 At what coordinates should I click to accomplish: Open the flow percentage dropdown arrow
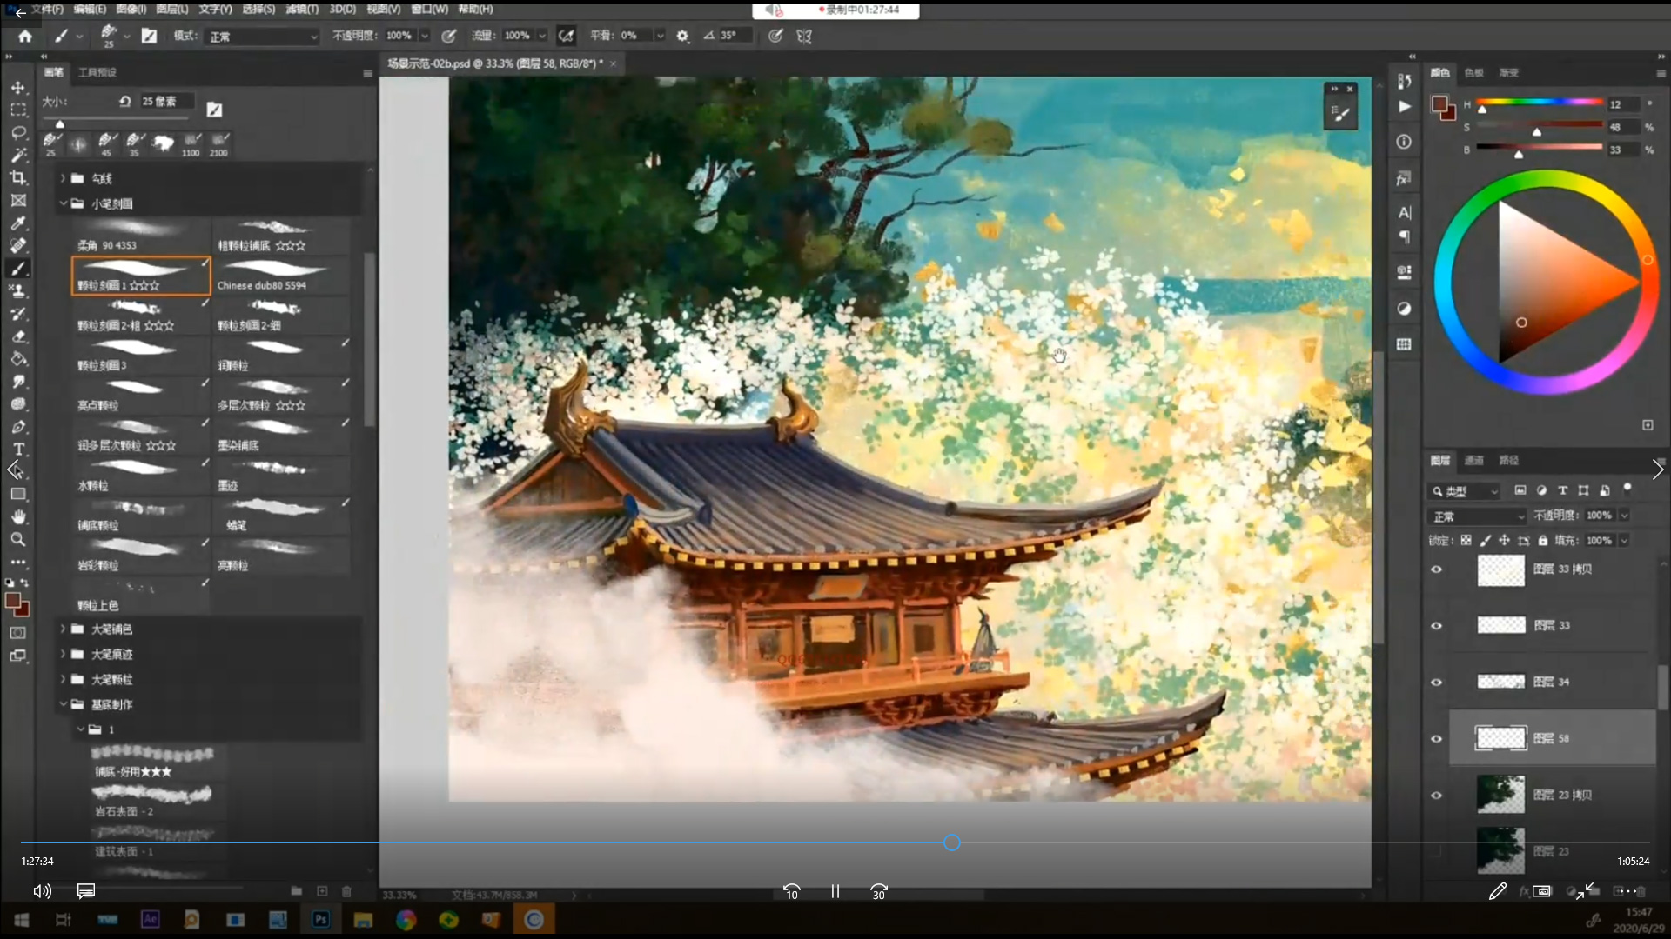click(541, 36)
